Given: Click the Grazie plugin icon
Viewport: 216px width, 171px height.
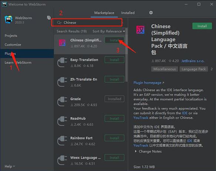Looking at the screenshot, I should (x=62, y=102).
